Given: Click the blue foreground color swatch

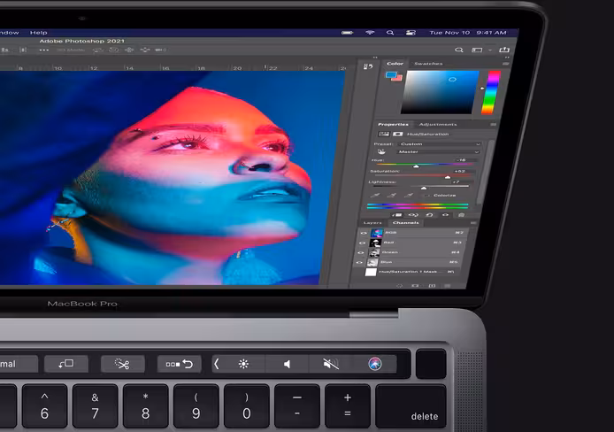Looking at the screenshot, I should pos(391,74).
